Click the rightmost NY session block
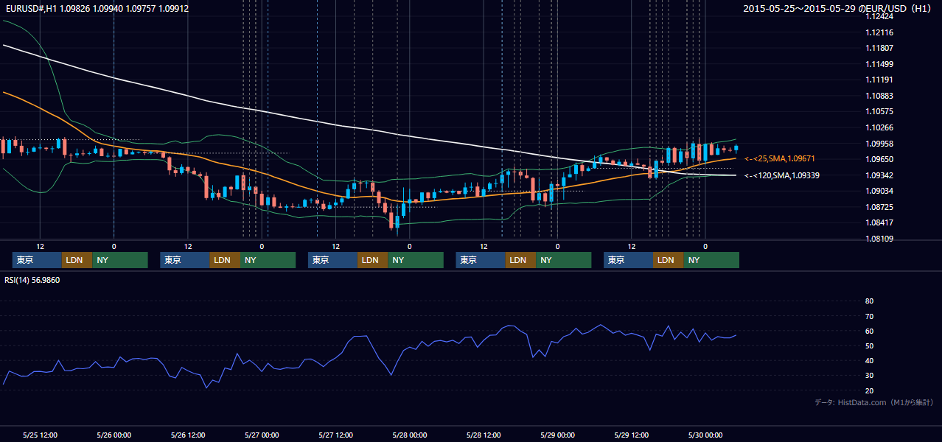The image size is (942, 442). 711,260
